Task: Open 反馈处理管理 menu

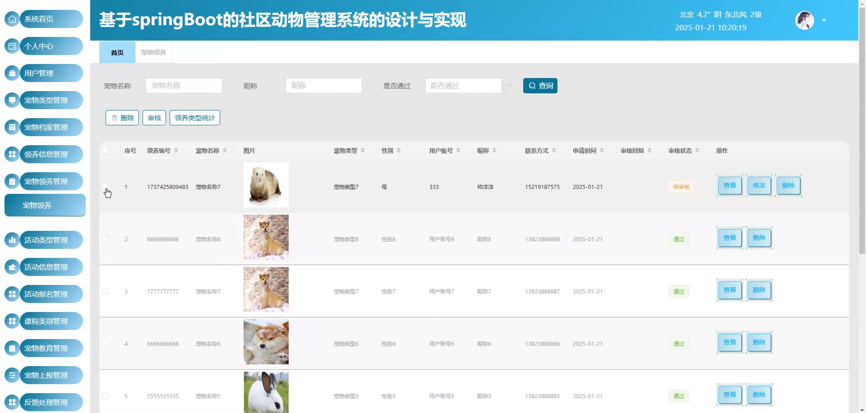Action: point(51,402)
